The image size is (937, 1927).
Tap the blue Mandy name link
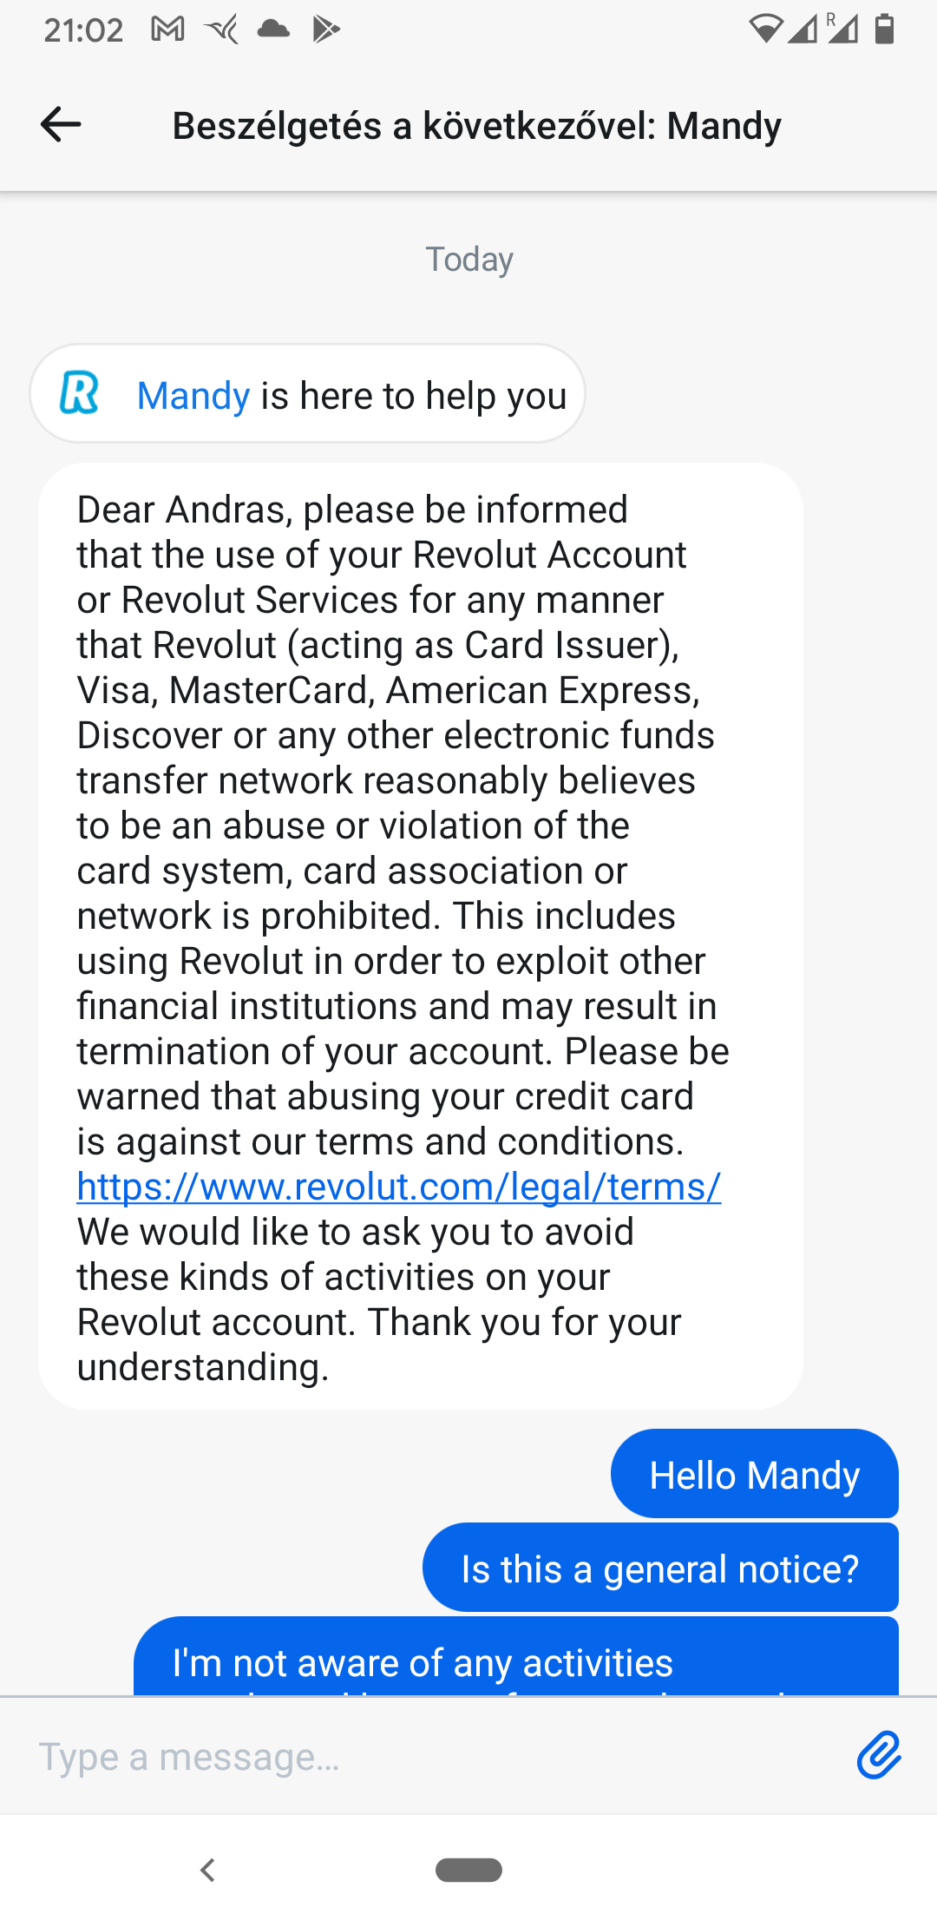pos(193,396)
